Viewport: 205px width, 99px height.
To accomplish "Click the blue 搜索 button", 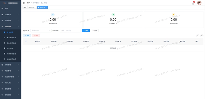I will [x=86, y=31].
